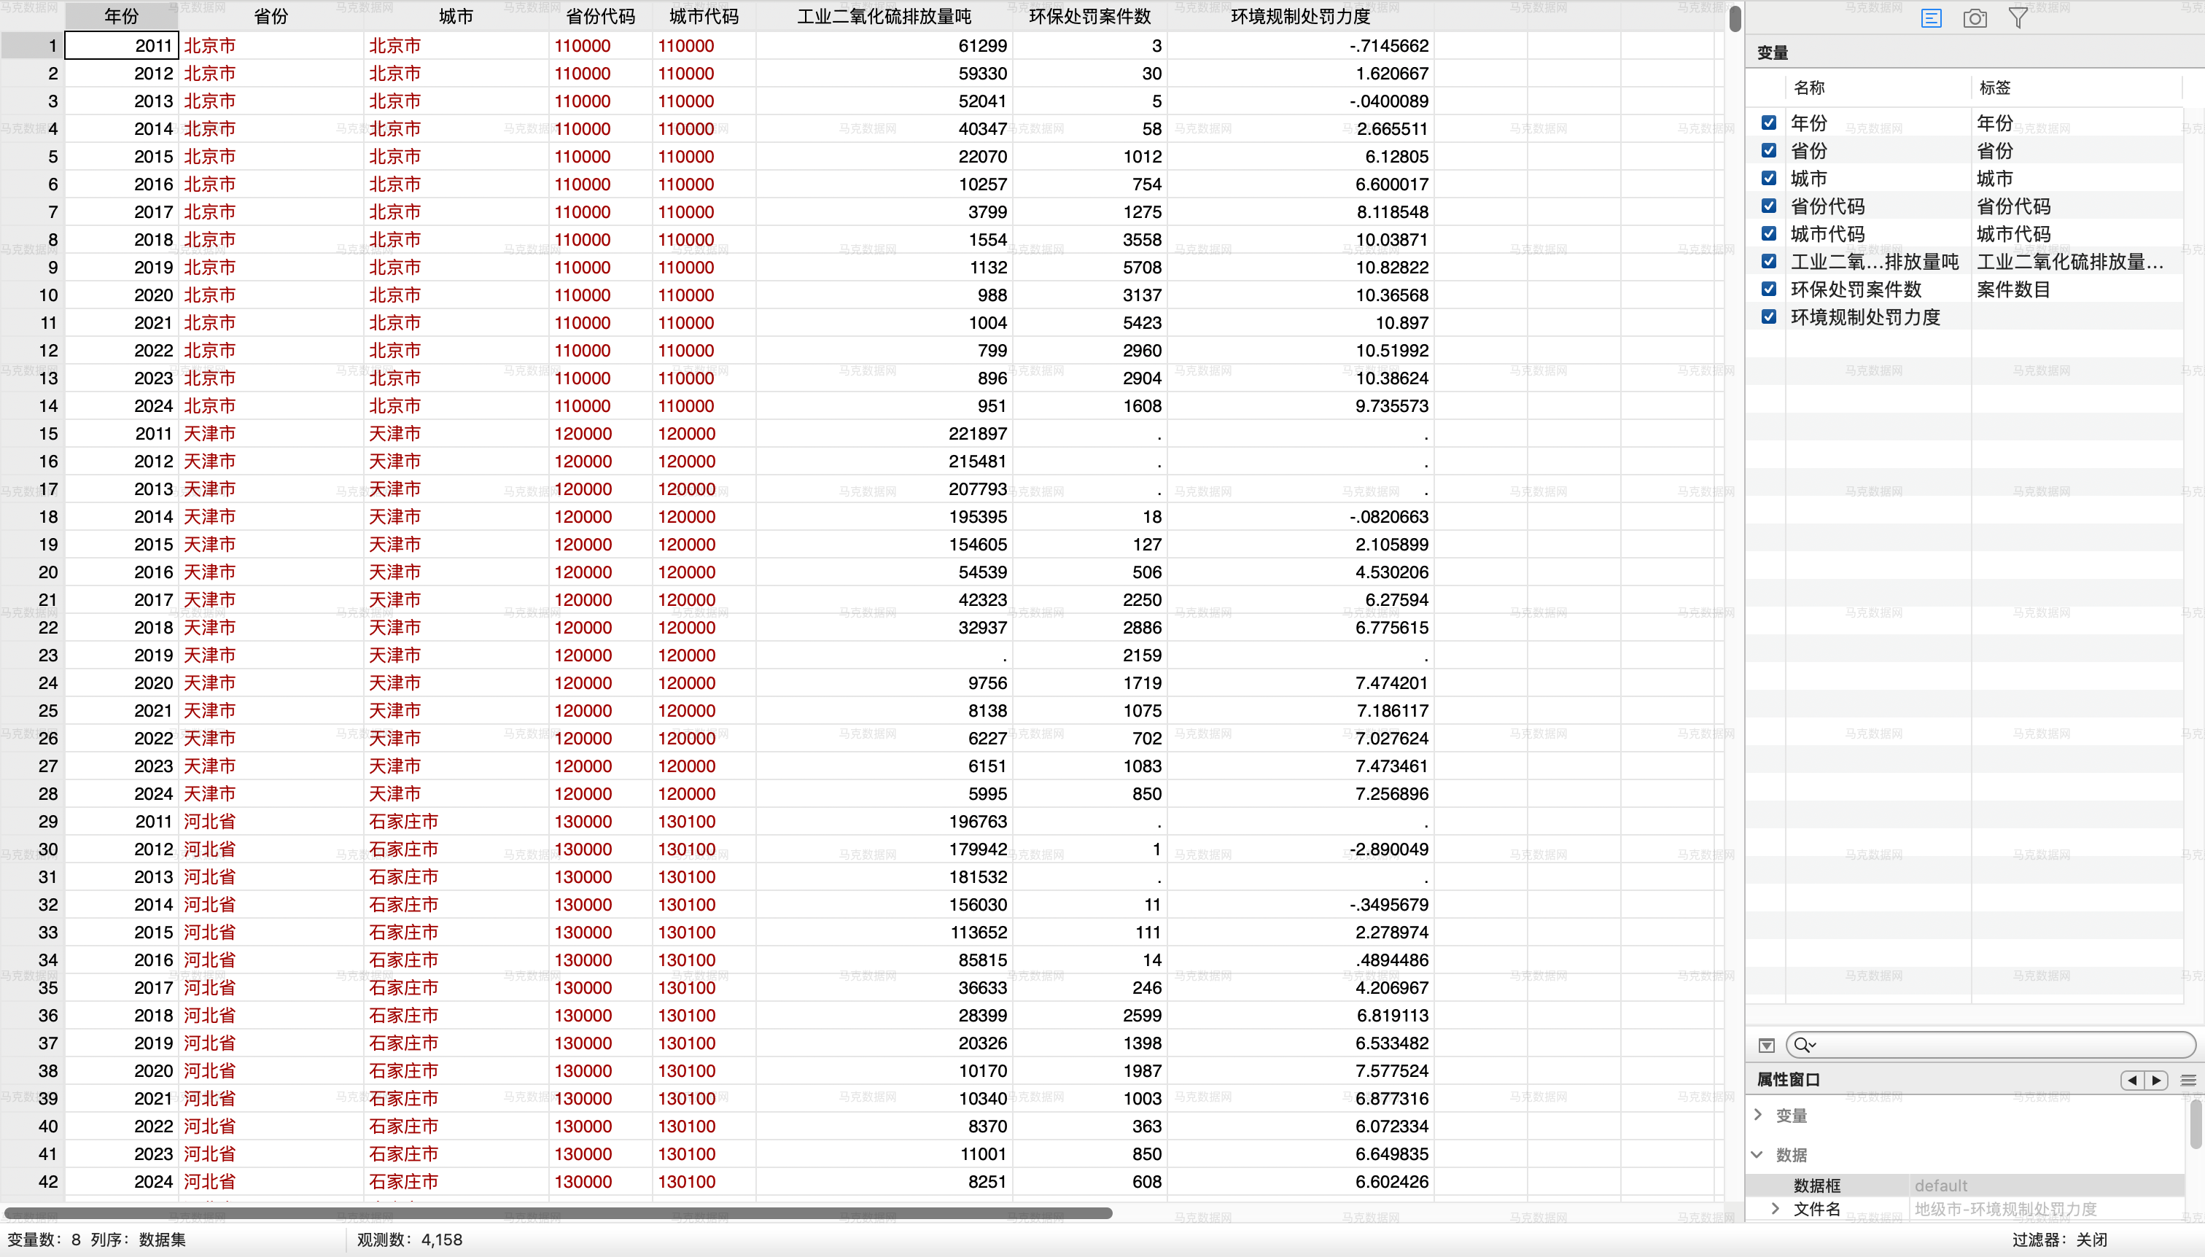Go to previous item in 属性窗口

pyautogui.click(x=2133, y=1080)
